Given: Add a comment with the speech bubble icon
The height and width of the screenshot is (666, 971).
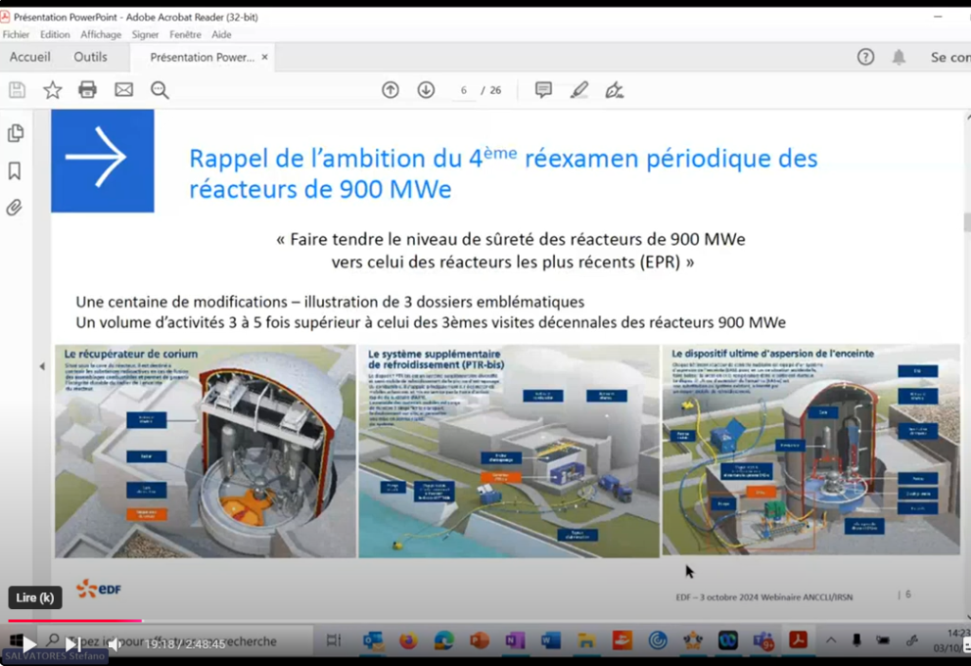Looking at the screenshot, I should click(x=542, y=89).
